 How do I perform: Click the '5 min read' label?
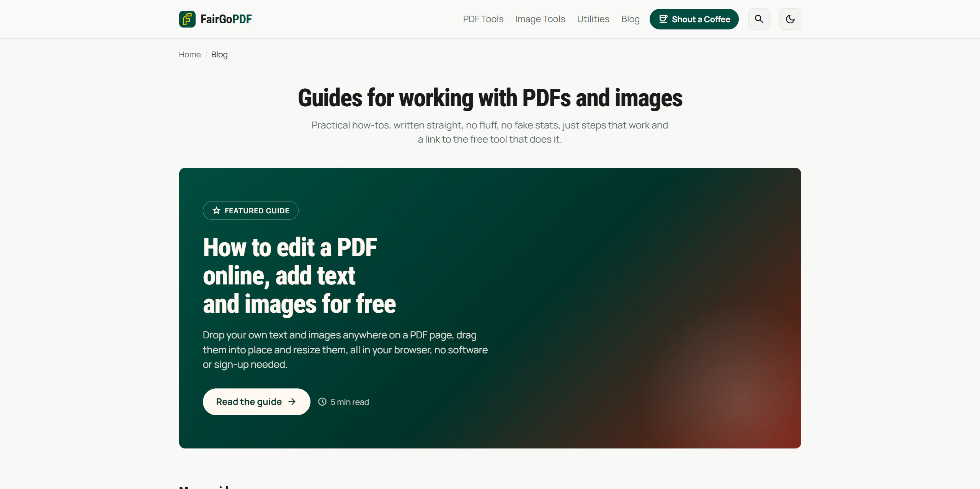tap(344, 402)
